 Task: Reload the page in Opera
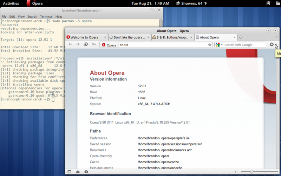click(86, 44)
